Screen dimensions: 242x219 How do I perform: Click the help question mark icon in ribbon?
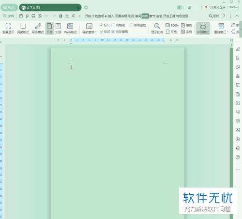[224, 16]
